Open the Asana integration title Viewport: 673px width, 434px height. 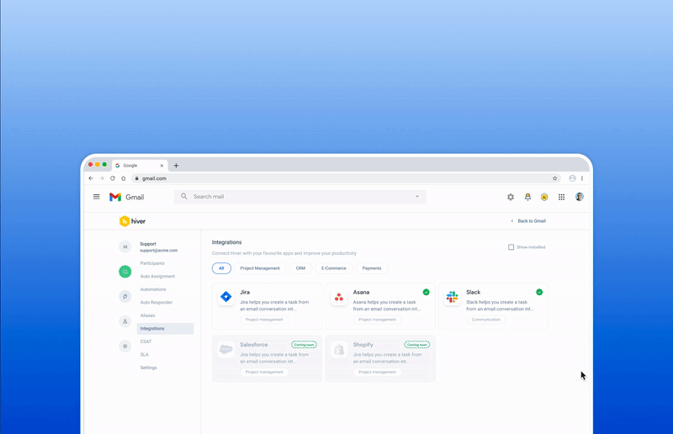tap(361, 293)
